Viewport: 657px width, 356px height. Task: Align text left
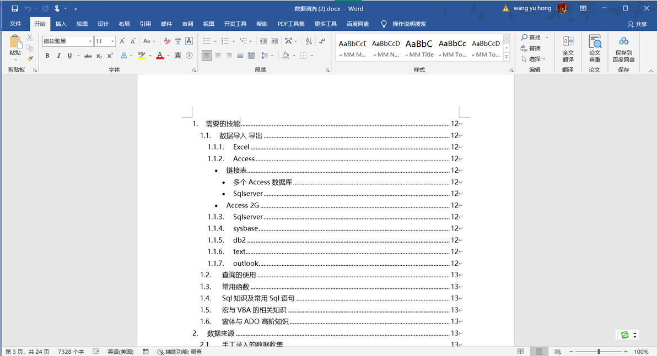(207, 55)
